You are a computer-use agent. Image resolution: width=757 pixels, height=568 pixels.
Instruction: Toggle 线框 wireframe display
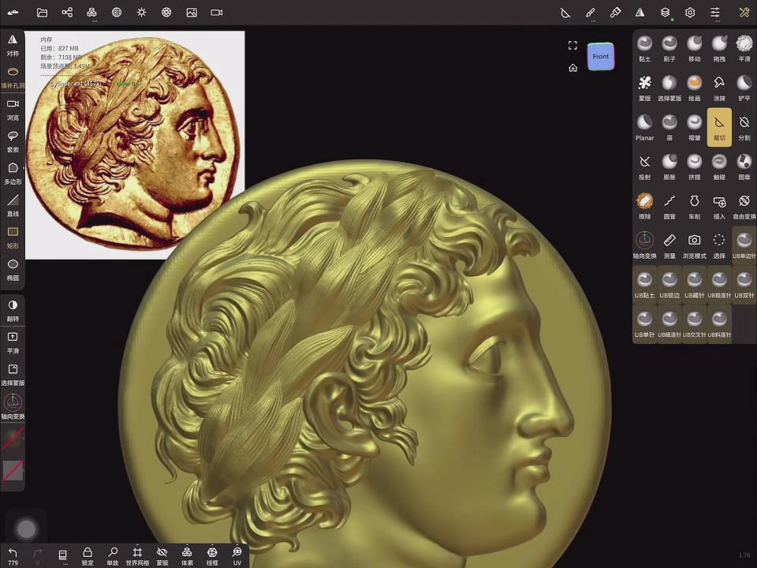coord(212,556)
